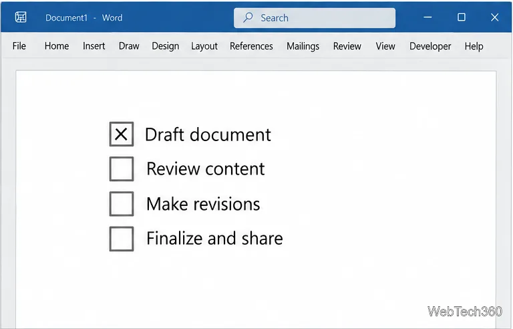Click the Finalize and share text

[x=214, y=238]
